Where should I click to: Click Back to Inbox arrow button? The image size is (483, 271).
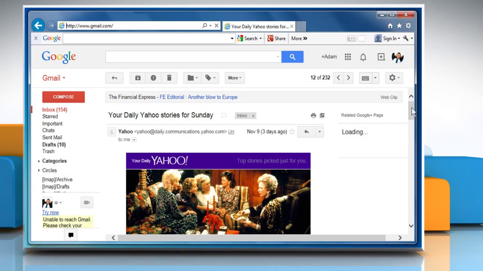tap(114, 78)
